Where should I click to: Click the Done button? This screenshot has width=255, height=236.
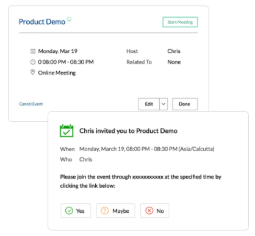point(185,104)
